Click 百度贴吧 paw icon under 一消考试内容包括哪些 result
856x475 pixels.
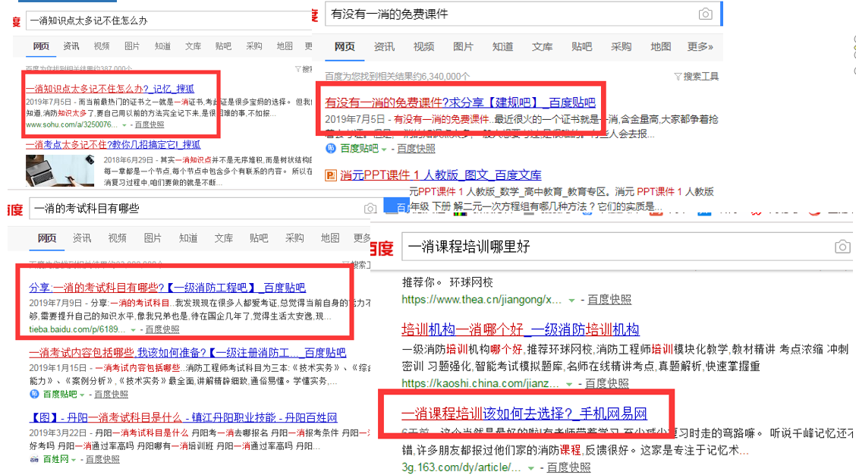coord(34,395)
